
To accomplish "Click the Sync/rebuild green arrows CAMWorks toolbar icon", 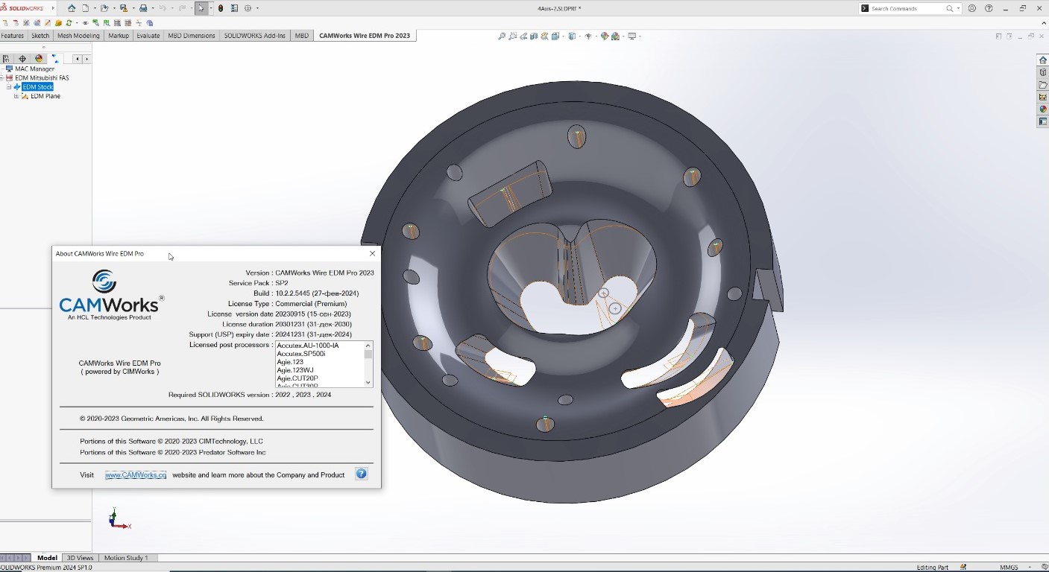I will pyautogui.click(x=69, y=23).
